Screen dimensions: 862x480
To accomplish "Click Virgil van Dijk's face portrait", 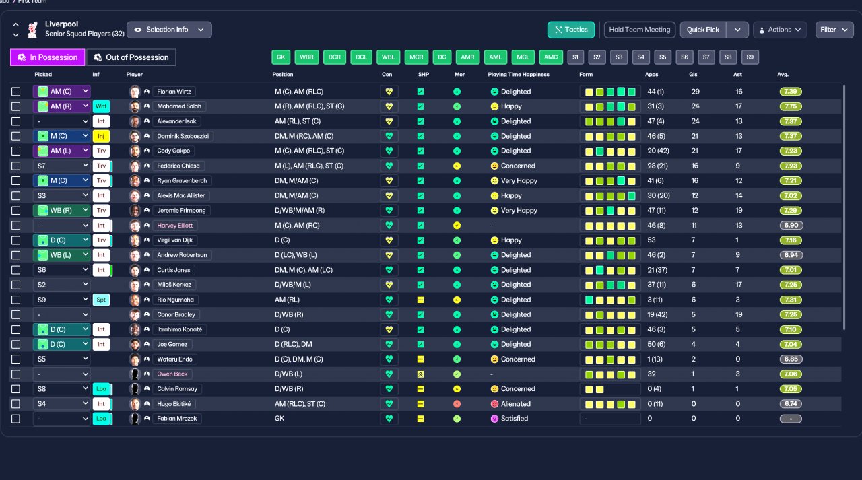I will coord(135,240).
